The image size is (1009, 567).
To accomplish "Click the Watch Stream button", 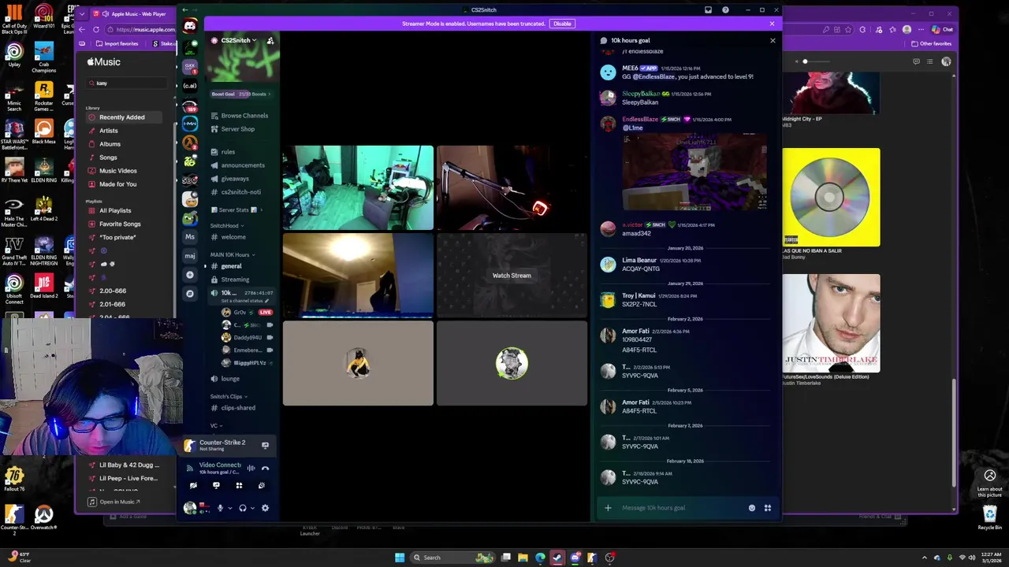I will [x=512, y=276].
